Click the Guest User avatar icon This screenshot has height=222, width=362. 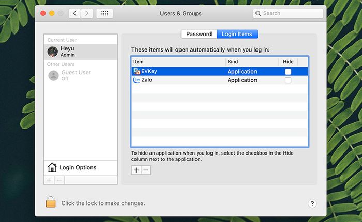(53, 75)
